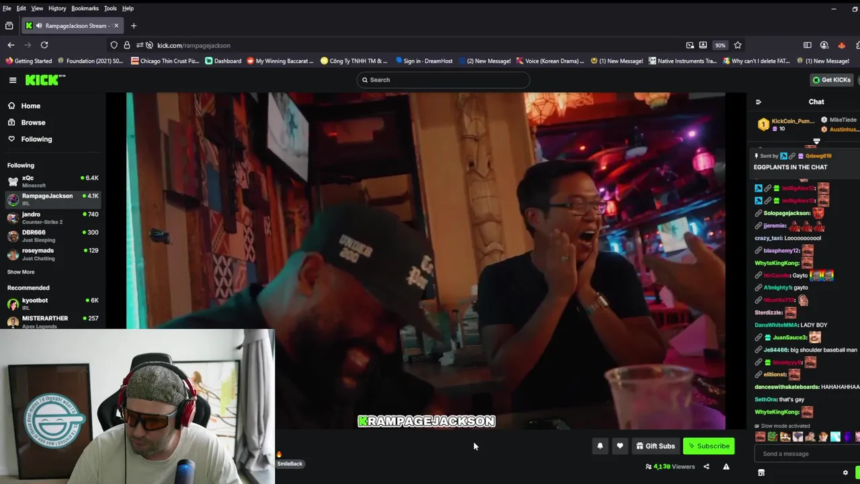Viewport: 860px width, 484px height.
Task: Open Getting Started bookmark
Action: click(x=29, y=61)
